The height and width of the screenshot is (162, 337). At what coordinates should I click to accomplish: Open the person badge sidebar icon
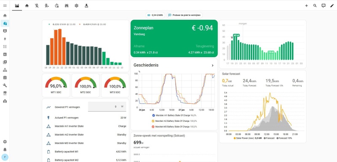(x=5, y=31)
